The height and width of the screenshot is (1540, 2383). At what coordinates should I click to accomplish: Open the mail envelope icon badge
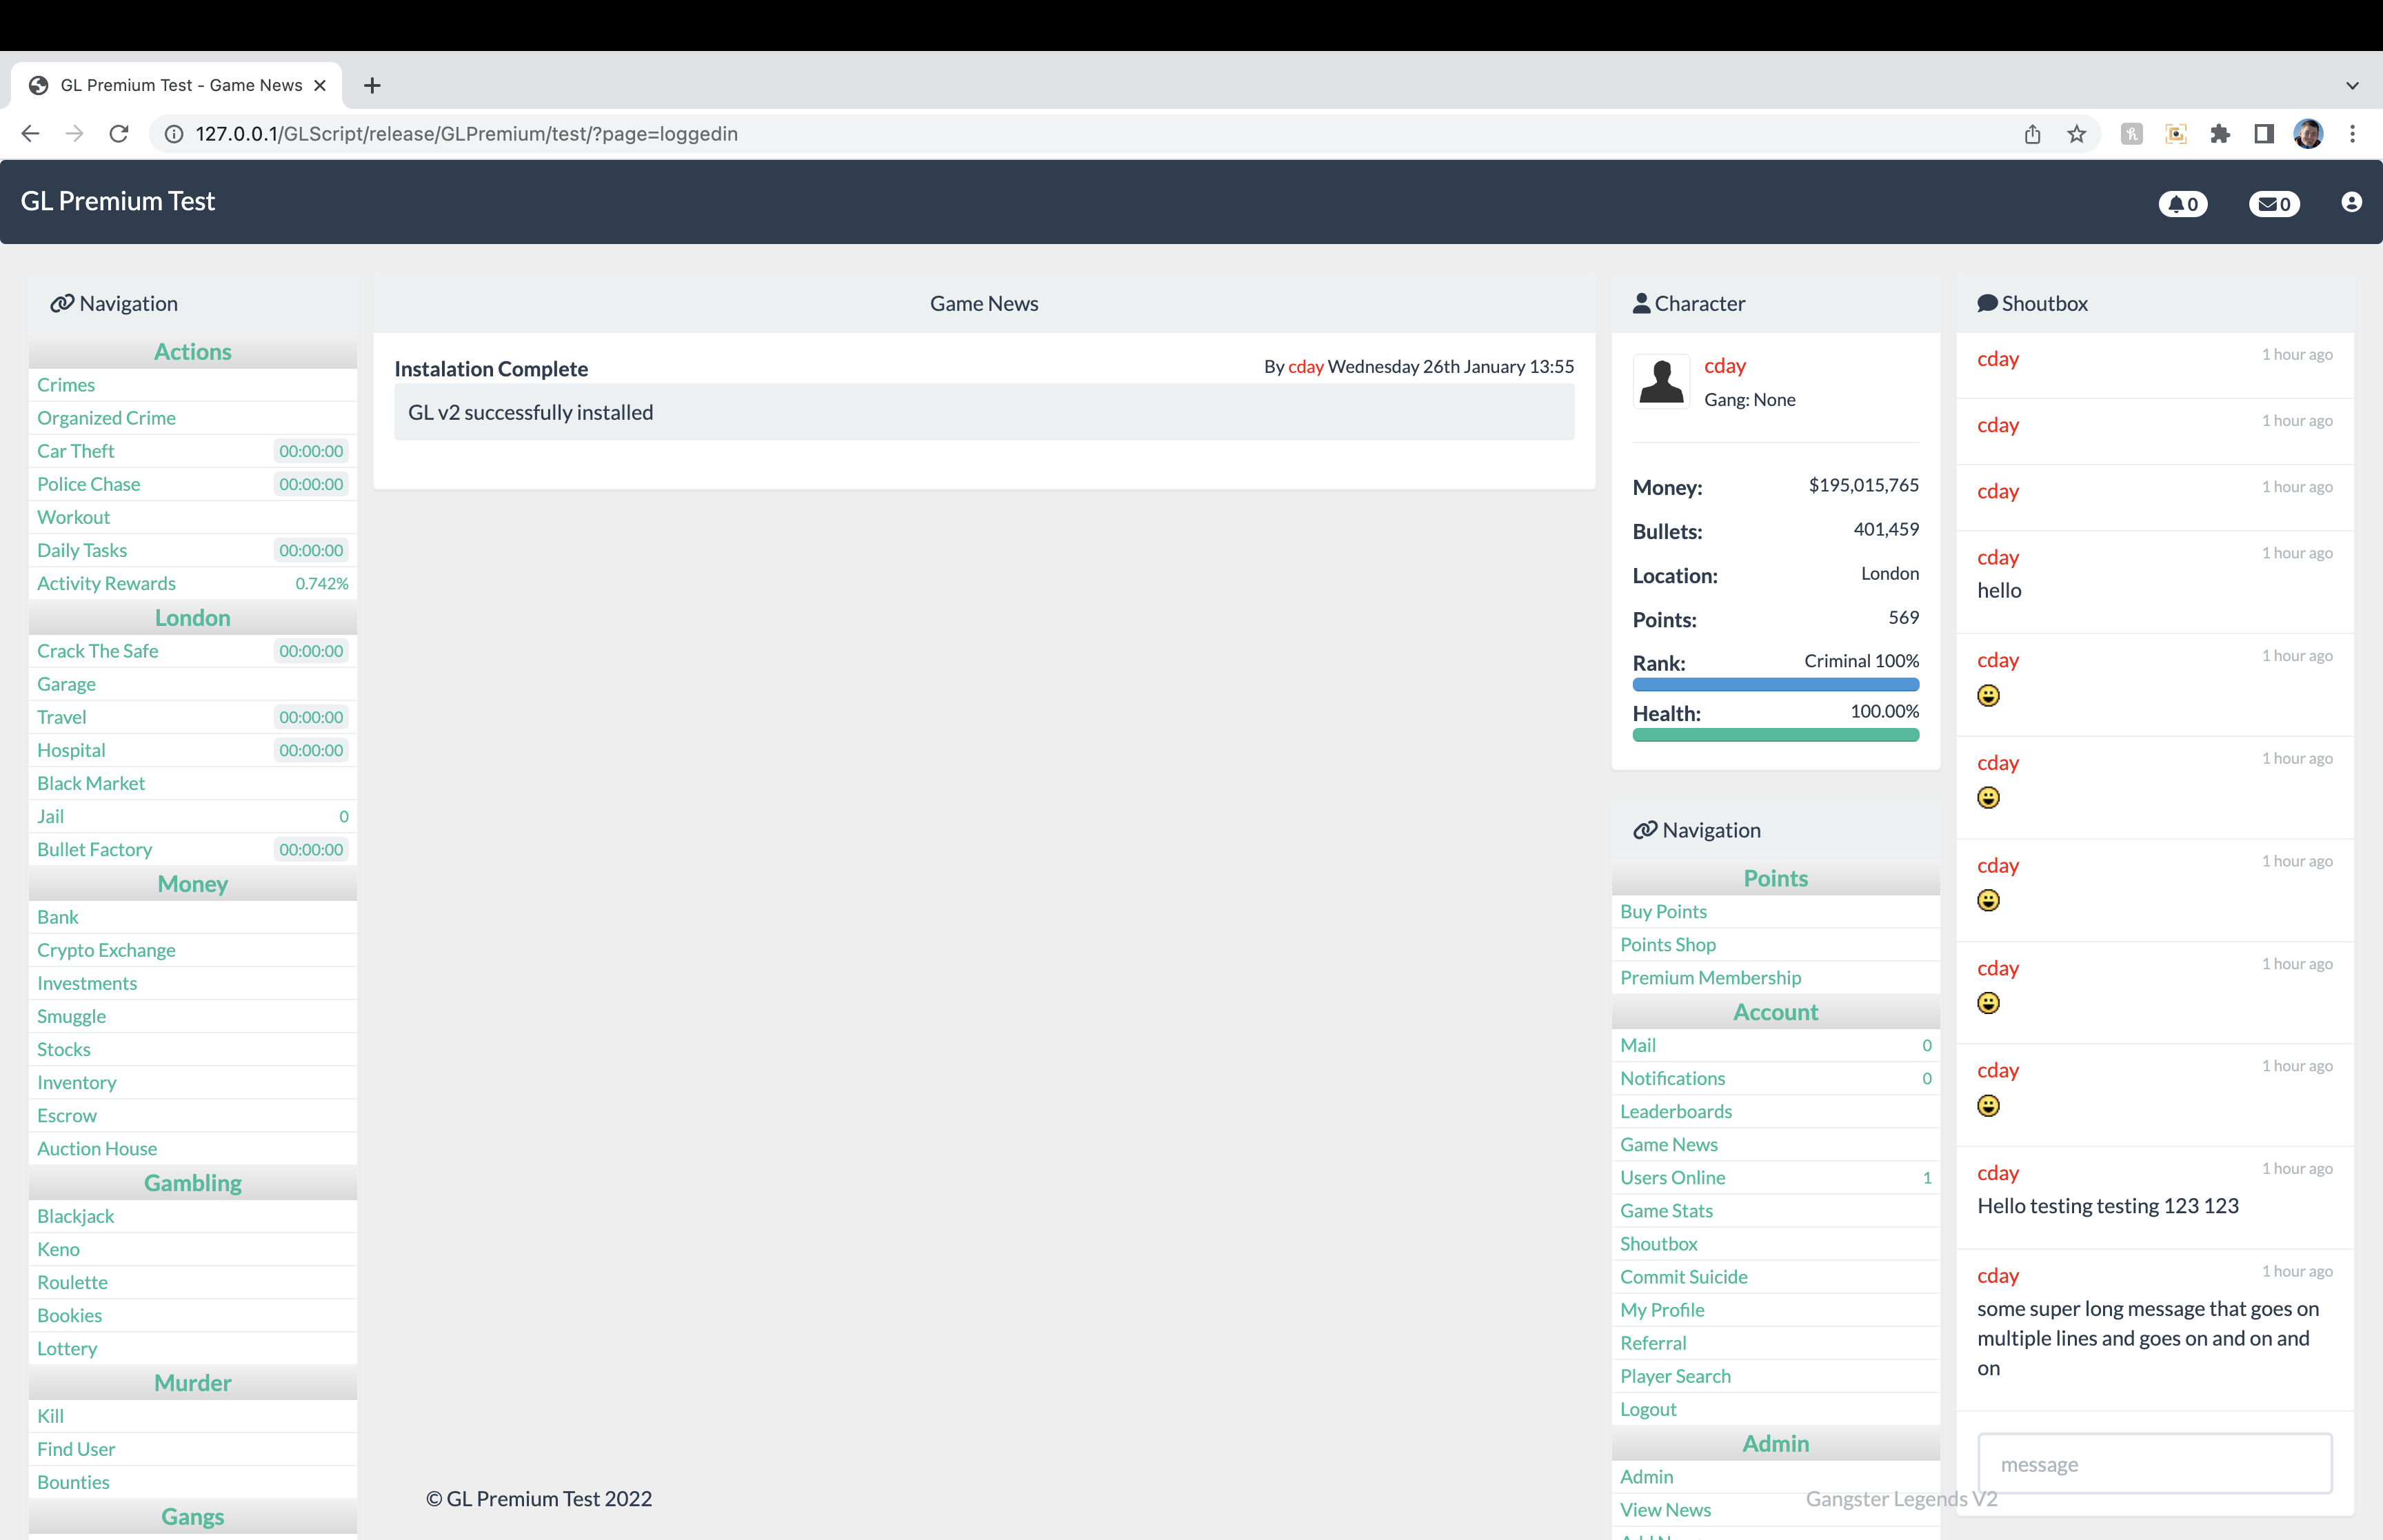[x=2274, y=204]
